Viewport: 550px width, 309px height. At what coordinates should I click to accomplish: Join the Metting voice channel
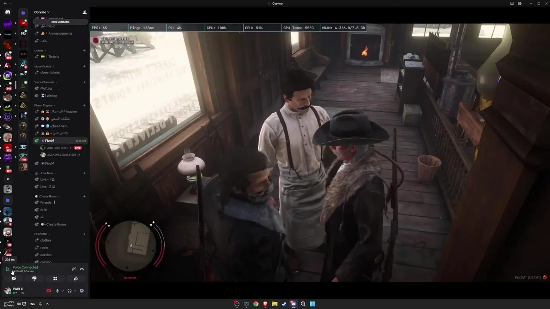pyautogui.click(x=60, y=88)
